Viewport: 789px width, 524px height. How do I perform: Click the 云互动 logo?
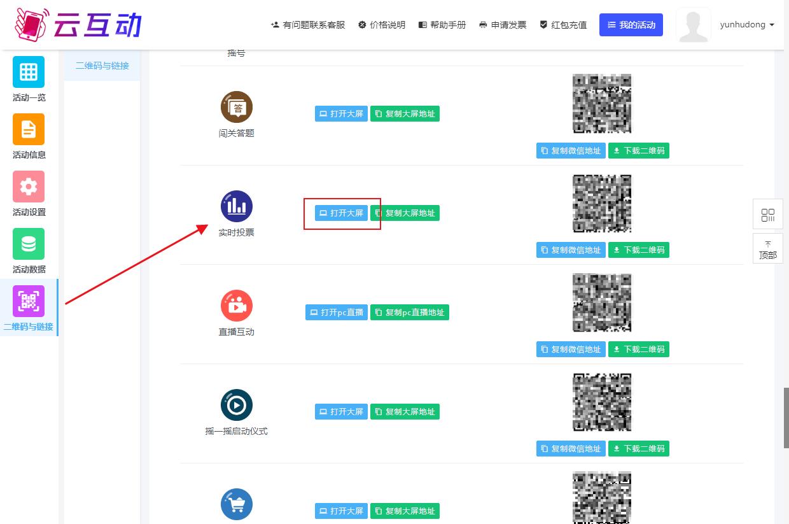78,24
